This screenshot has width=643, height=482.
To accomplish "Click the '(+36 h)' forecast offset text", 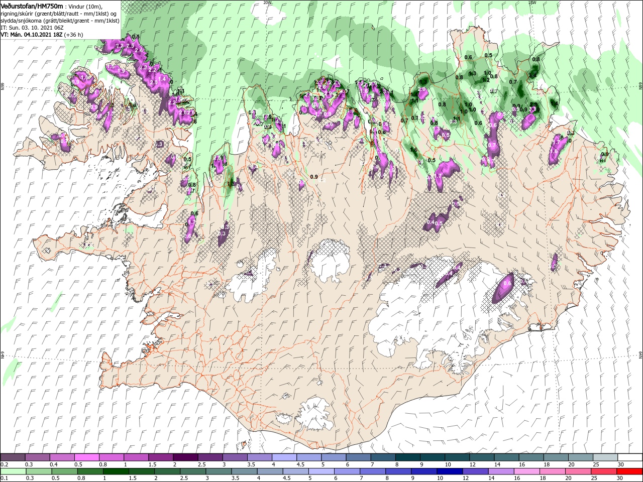I will [74, 35].
